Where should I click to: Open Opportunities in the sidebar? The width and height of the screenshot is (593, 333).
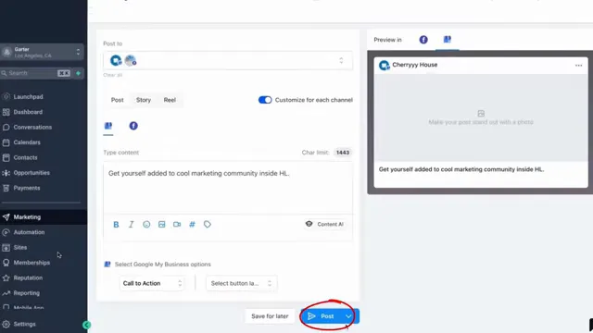coord(32,173)
